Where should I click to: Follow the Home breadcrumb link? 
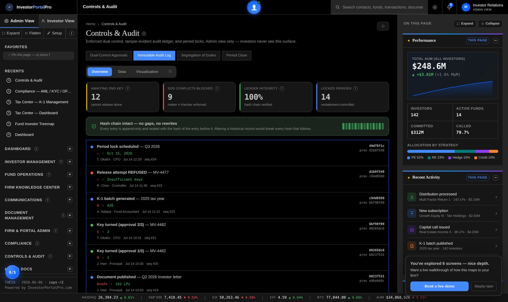click(x=90, y=24)
